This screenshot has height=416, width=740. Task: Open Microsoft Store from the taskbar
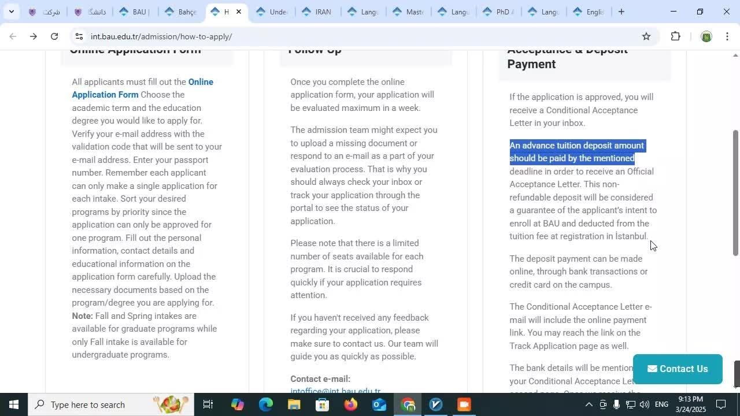(x=322, y=404)
